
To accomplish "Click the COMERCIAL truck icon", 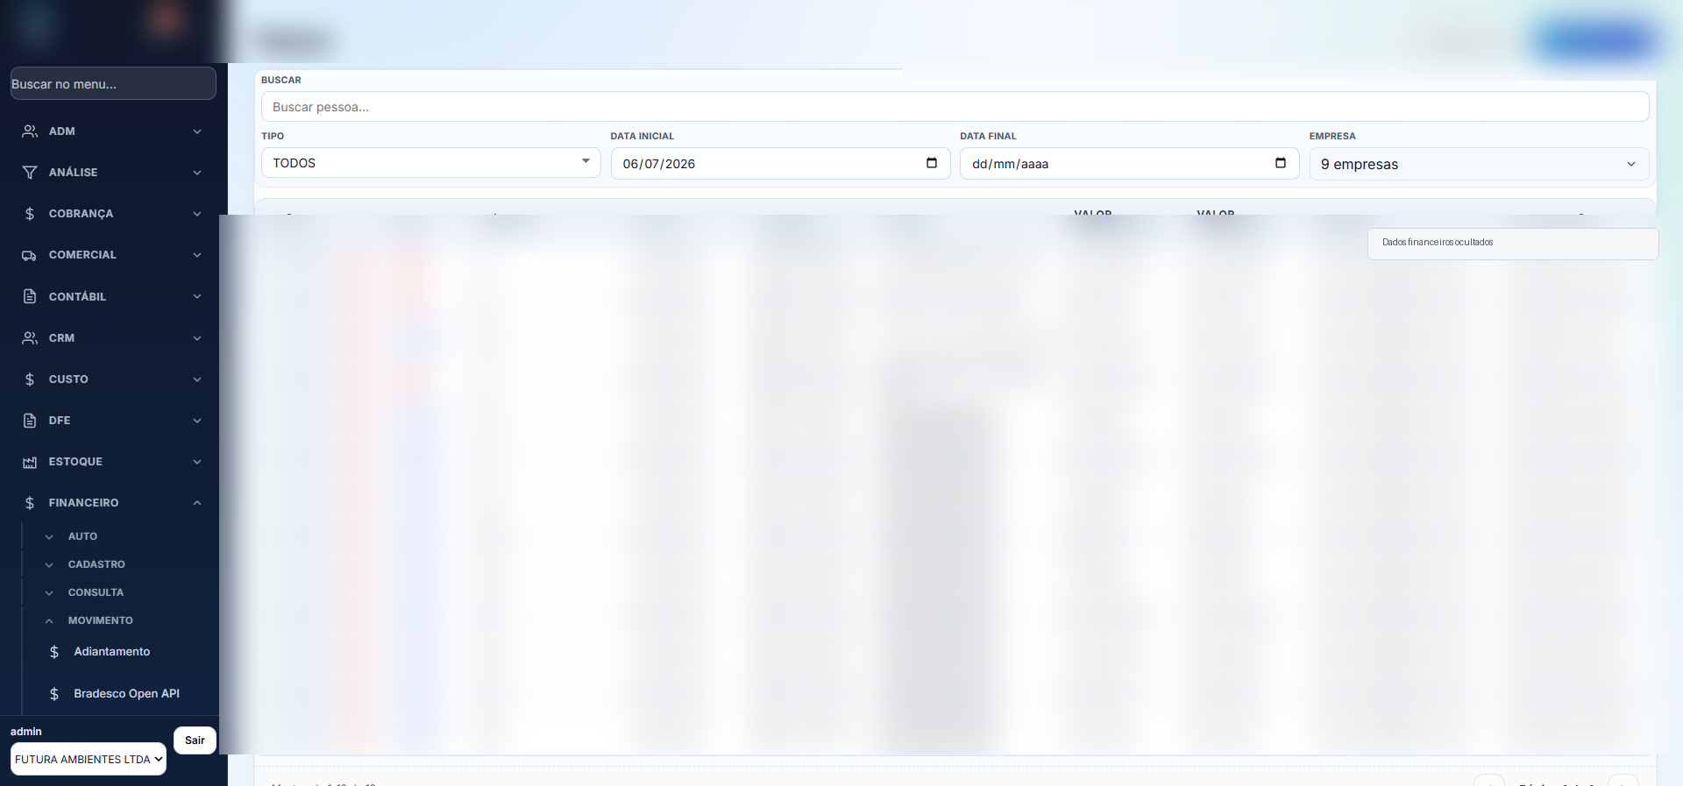I will click(30, 255).
